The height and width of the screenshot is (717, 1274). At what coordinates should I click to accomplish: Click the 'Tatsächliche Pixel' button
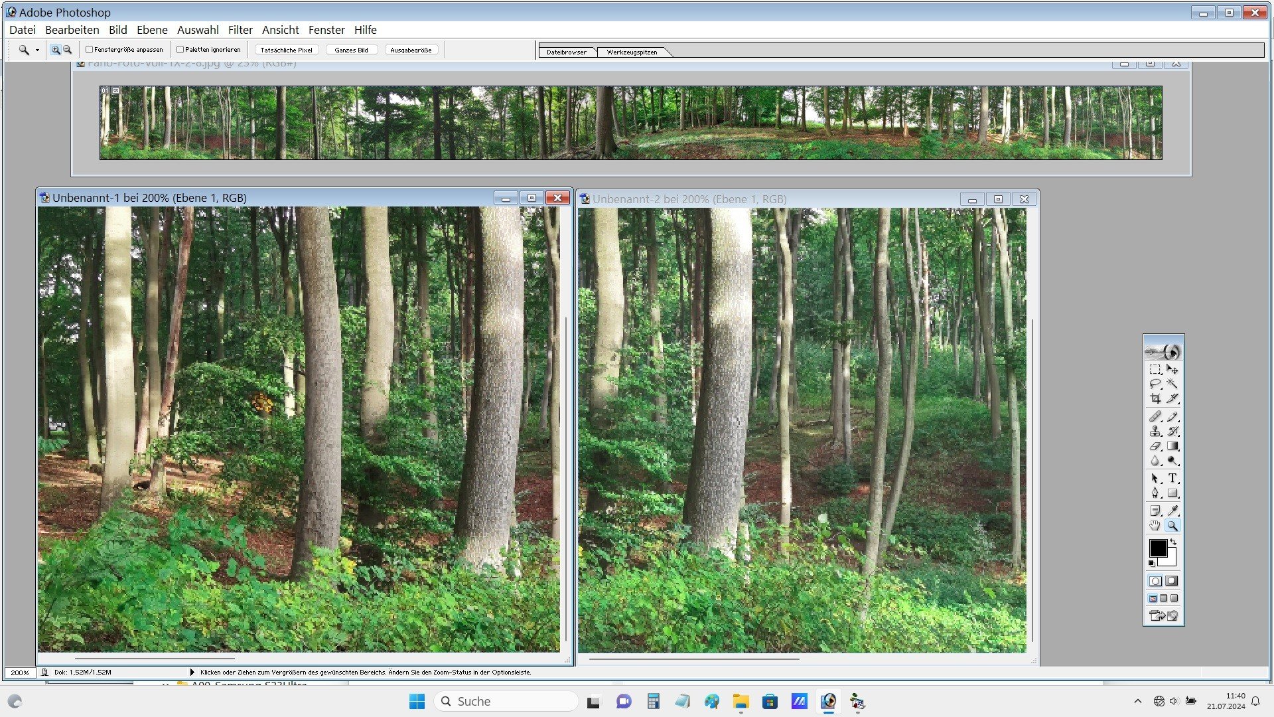click(286, 50)
